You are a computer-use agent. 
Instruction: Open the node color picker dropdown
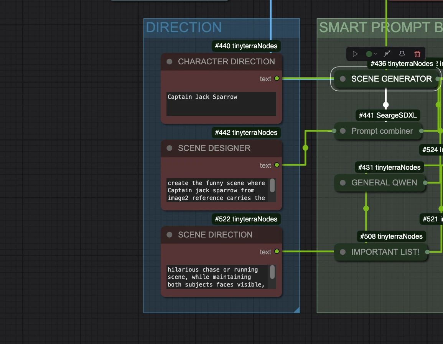(x=371, y=54)
